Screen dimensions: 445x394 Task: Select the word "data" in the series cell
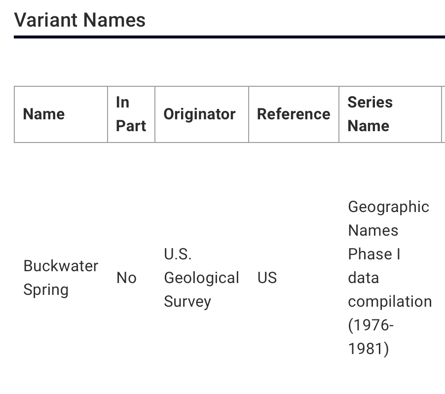coord(363,278)
